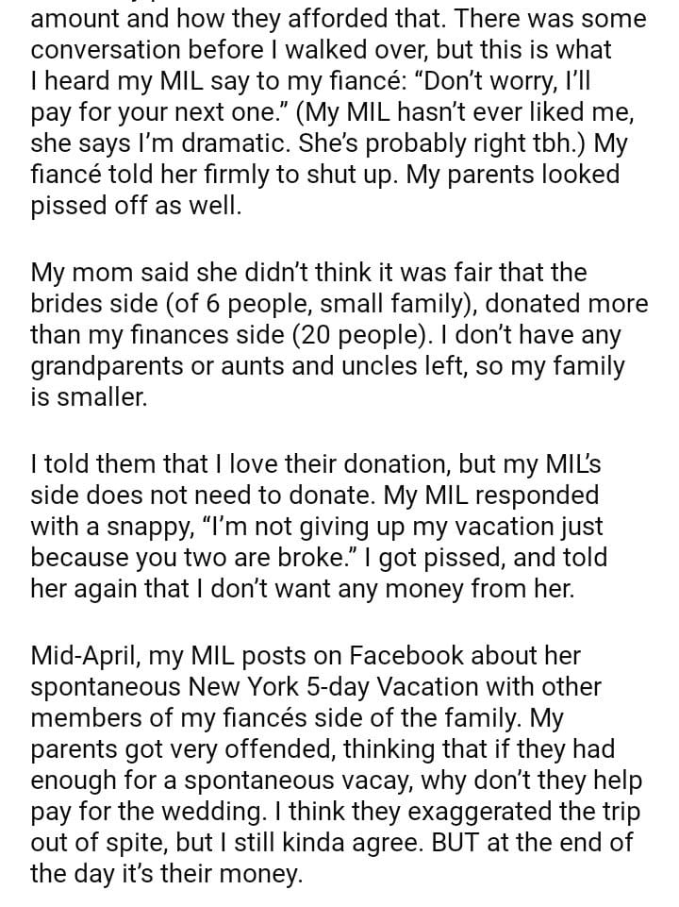Click the final line "the day it's their money."
Screen dimensions: 679x907
tap(167, 874)
